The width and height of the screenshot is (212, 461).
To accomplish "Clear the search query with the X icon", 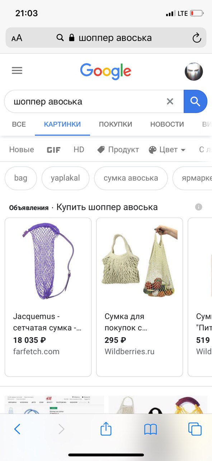I will pyautogui.click(x=170, y=102).
